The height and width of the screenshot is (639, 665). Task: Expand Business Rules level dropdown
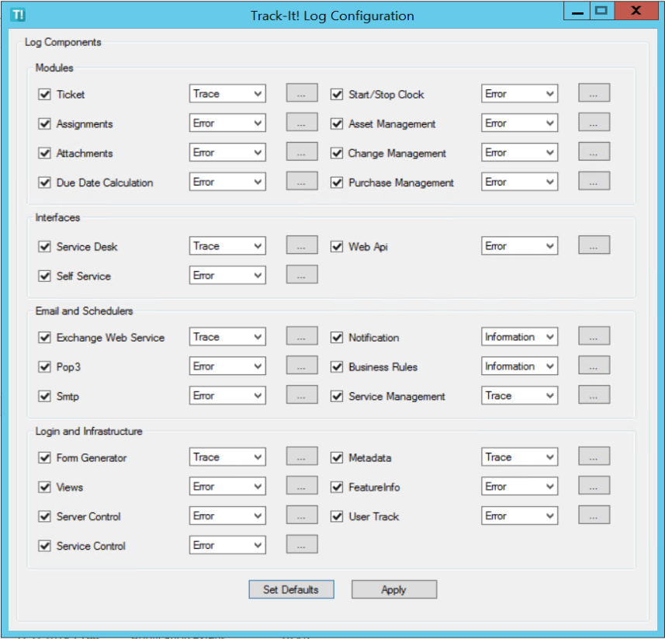520,366
